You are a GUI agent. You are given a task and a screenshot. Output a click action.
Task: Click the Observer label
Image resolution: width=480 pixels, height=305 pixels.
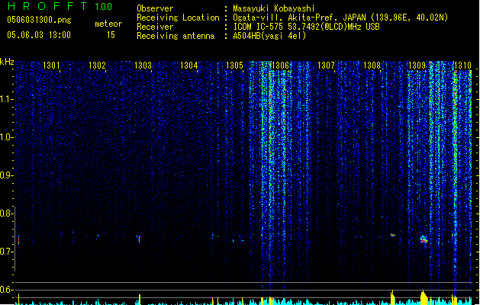pos(155,8)
